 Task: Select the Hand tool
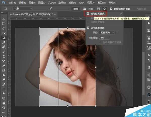pos(4,103)
